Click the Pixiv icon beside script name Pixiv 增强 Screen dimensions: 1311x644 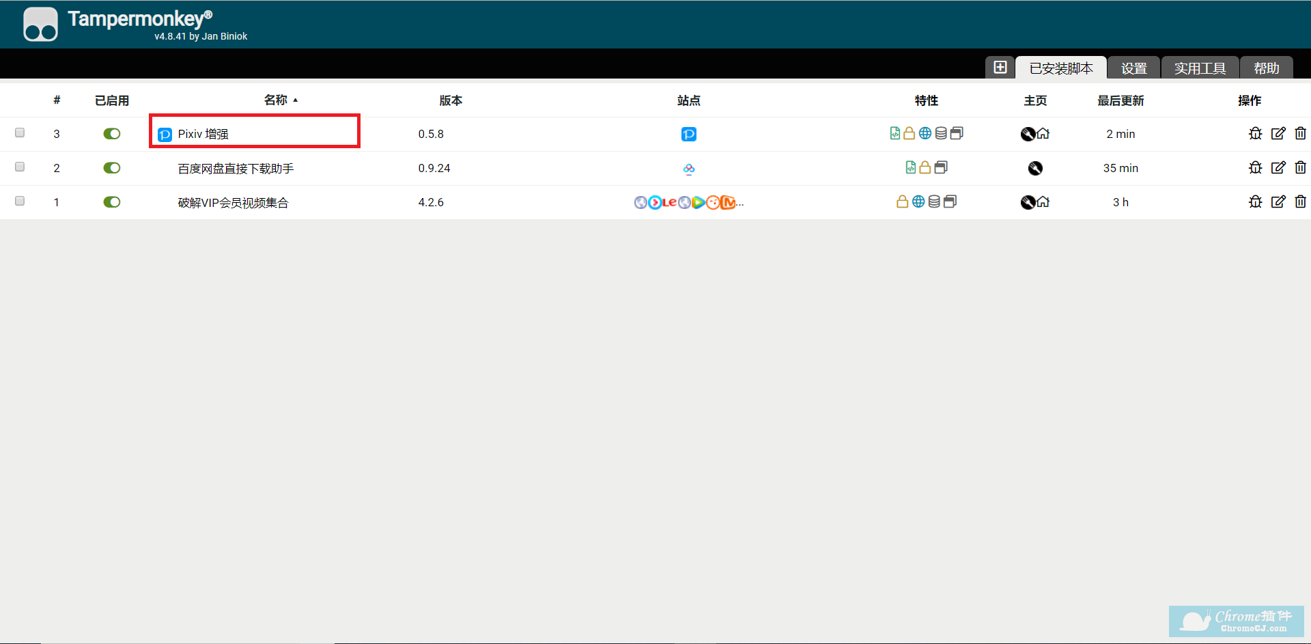[x=165, y=135]
